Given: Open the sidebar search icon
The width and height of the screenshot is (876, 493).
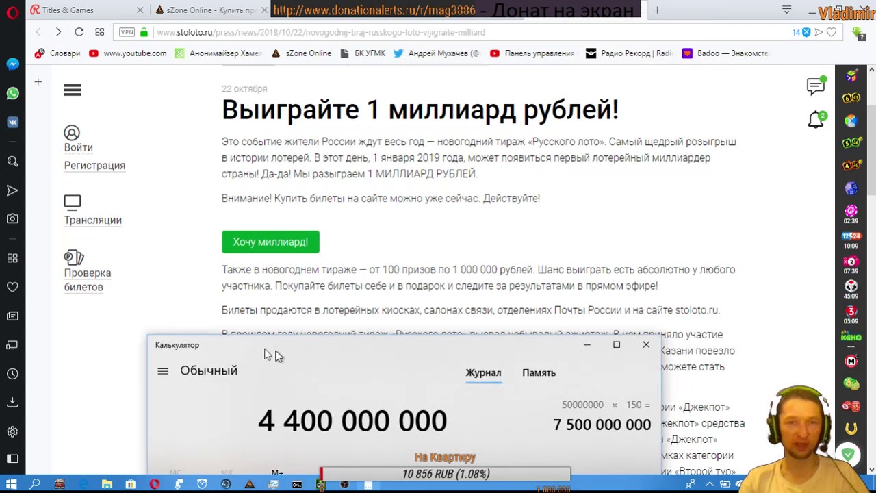Looking at the screenshot, I should [x=12, y=162].
